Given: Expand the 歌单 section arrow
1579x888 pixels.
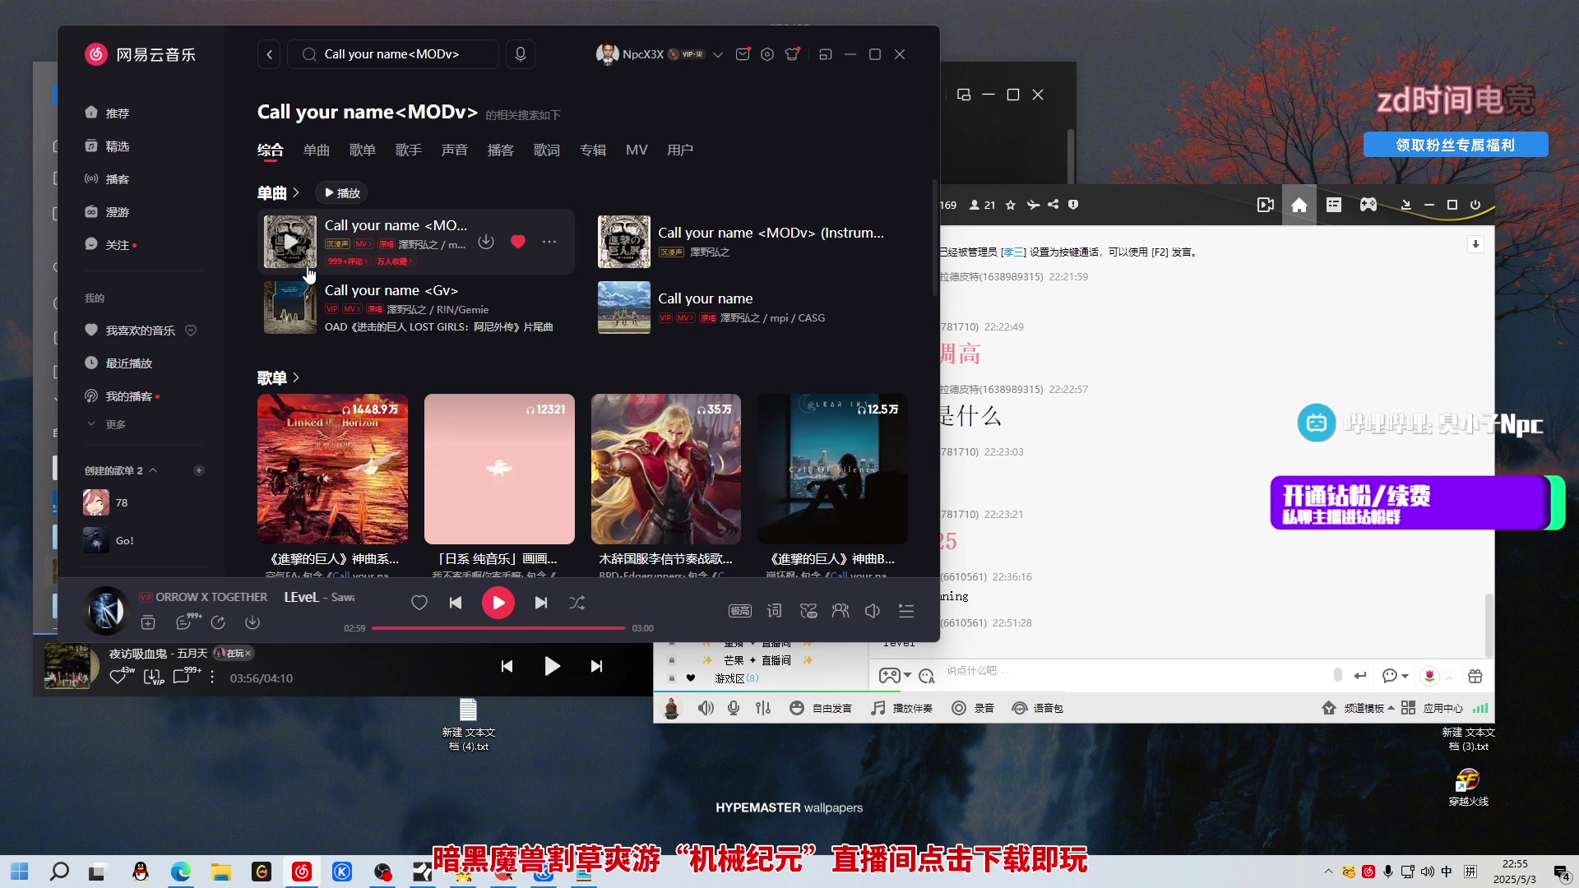Looking at the screenshot, I should (x=296, y=377).
